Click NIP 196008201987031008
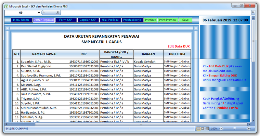The image size is (260, 136). [84, 66]
